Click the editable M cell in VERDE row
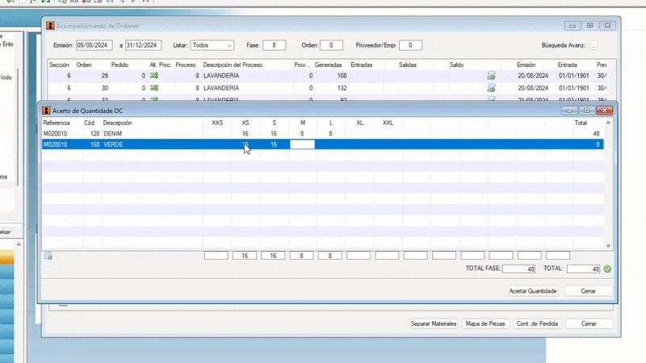Screen dimensions: 646x363 [x=302, y=144]
